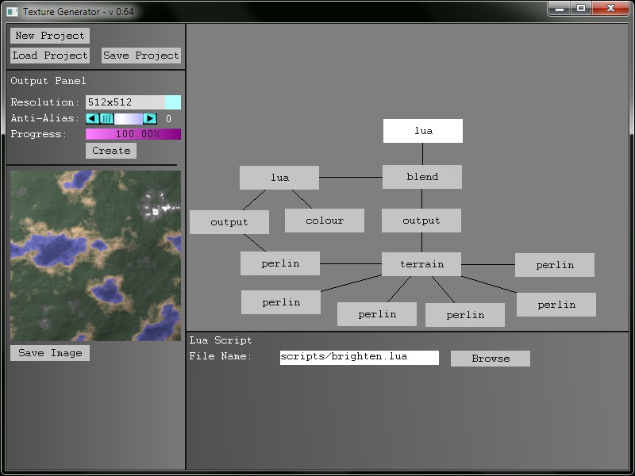
Task: Click the New Project button
Action: coord(49,35)
